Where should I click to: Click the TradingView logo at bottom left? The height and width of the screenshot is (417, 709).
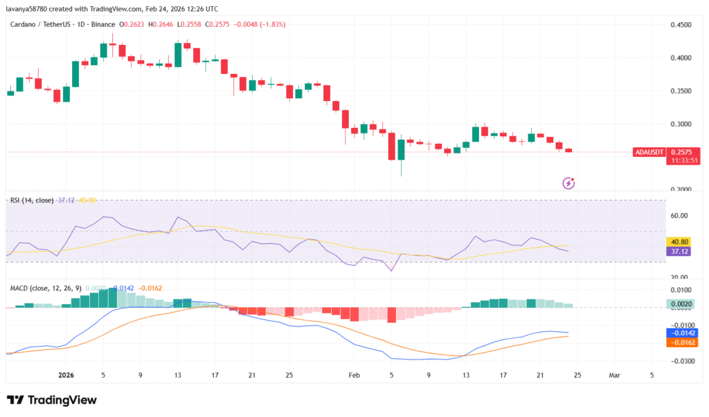click(52, 400)
